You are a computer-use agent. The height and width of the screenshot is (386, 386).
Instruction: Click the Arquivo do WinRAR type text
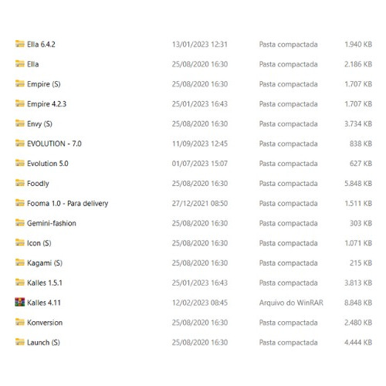click(x=291, y=303)
